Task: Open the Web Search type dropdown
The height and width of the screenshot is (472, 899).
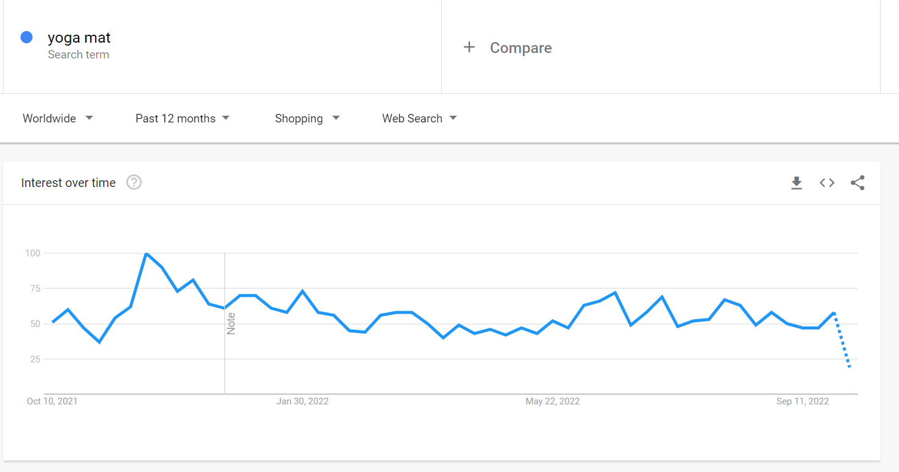Action: point(419,118)
